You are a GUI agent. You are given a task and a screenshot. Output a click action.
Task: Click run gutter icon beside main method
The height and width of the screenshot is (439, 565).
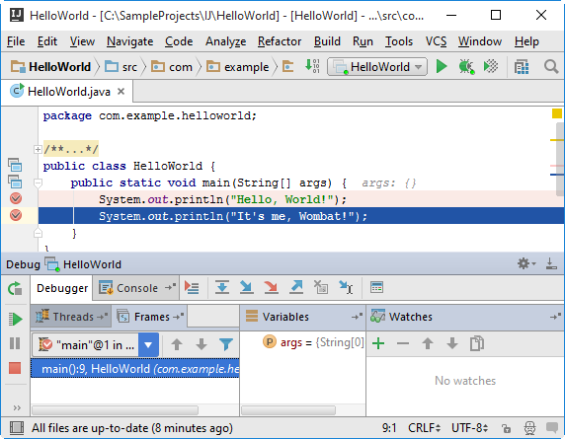pyautogui.click(x=15, y=182)
